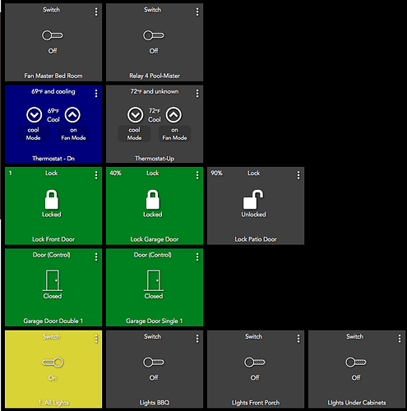
Task: Click the padlock icon on Lock Garage Door
Action: tap(153, 200)
